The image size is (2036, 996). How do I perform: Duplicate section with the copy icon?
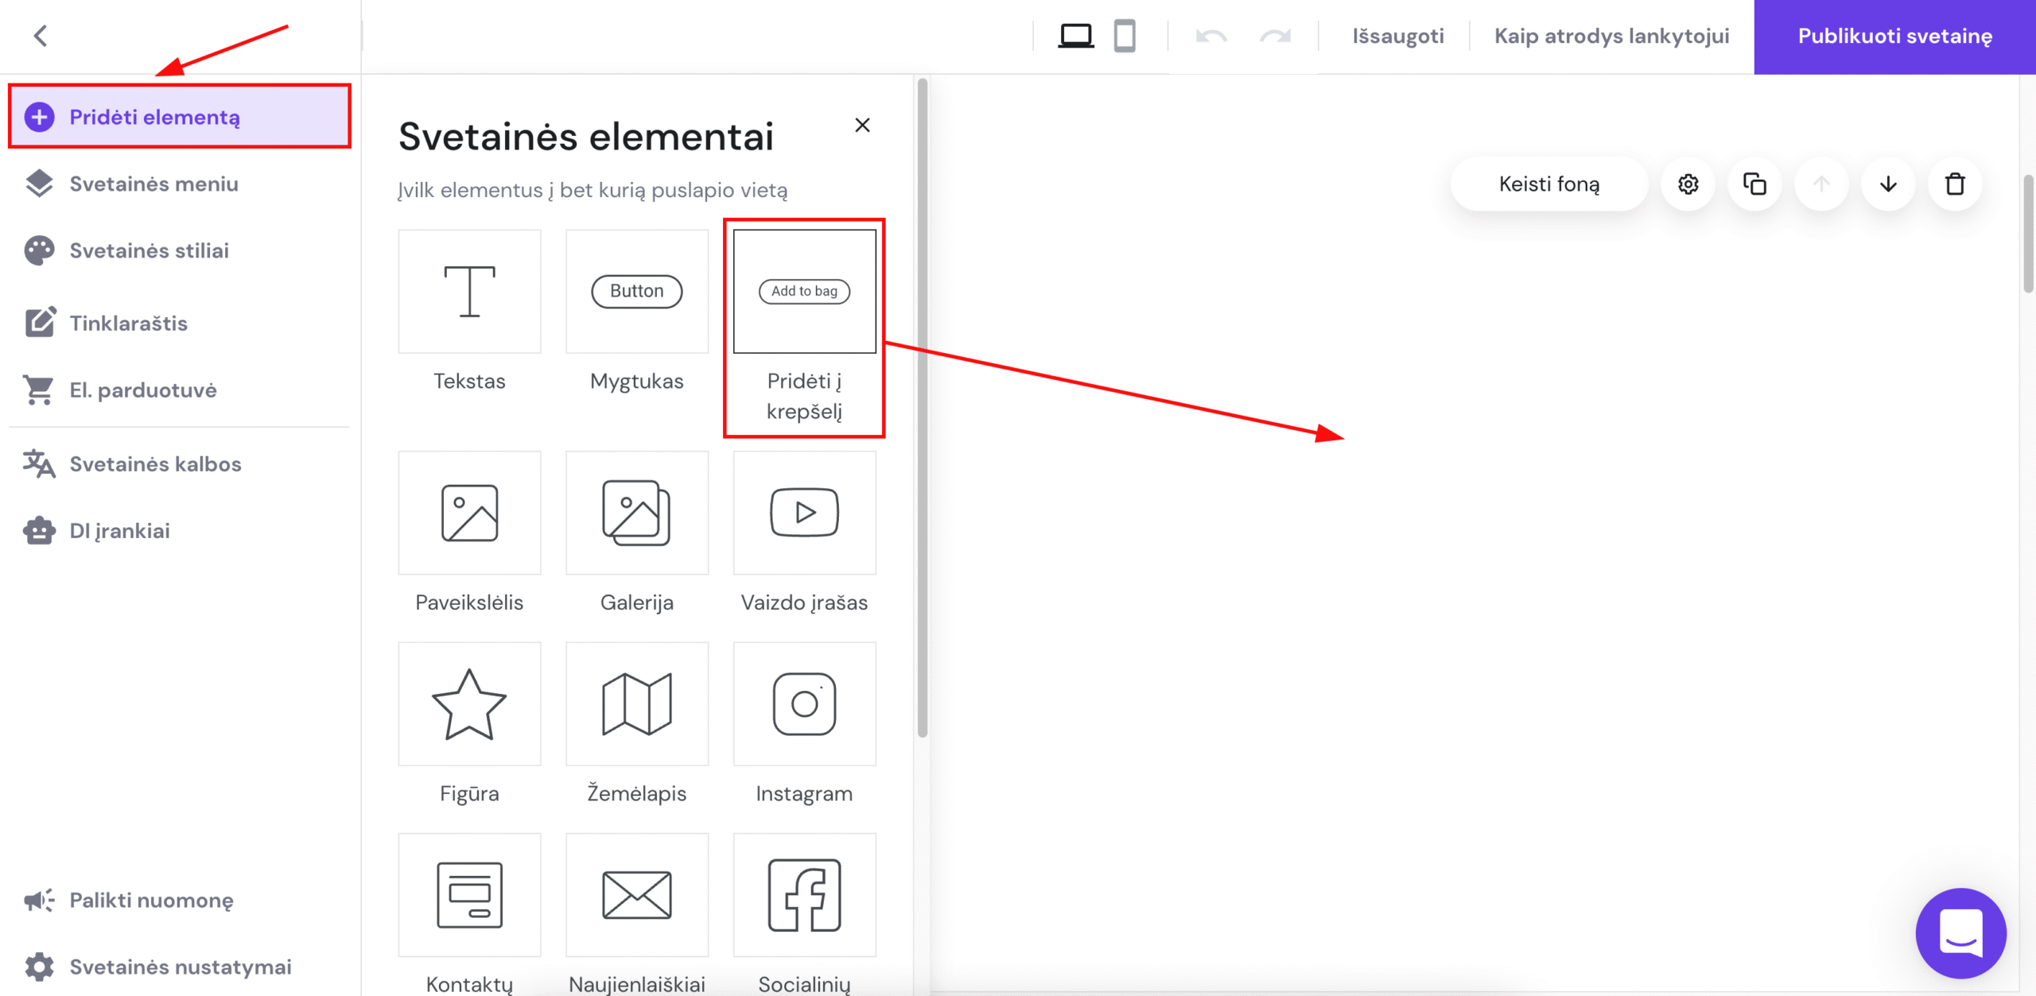1754,184
